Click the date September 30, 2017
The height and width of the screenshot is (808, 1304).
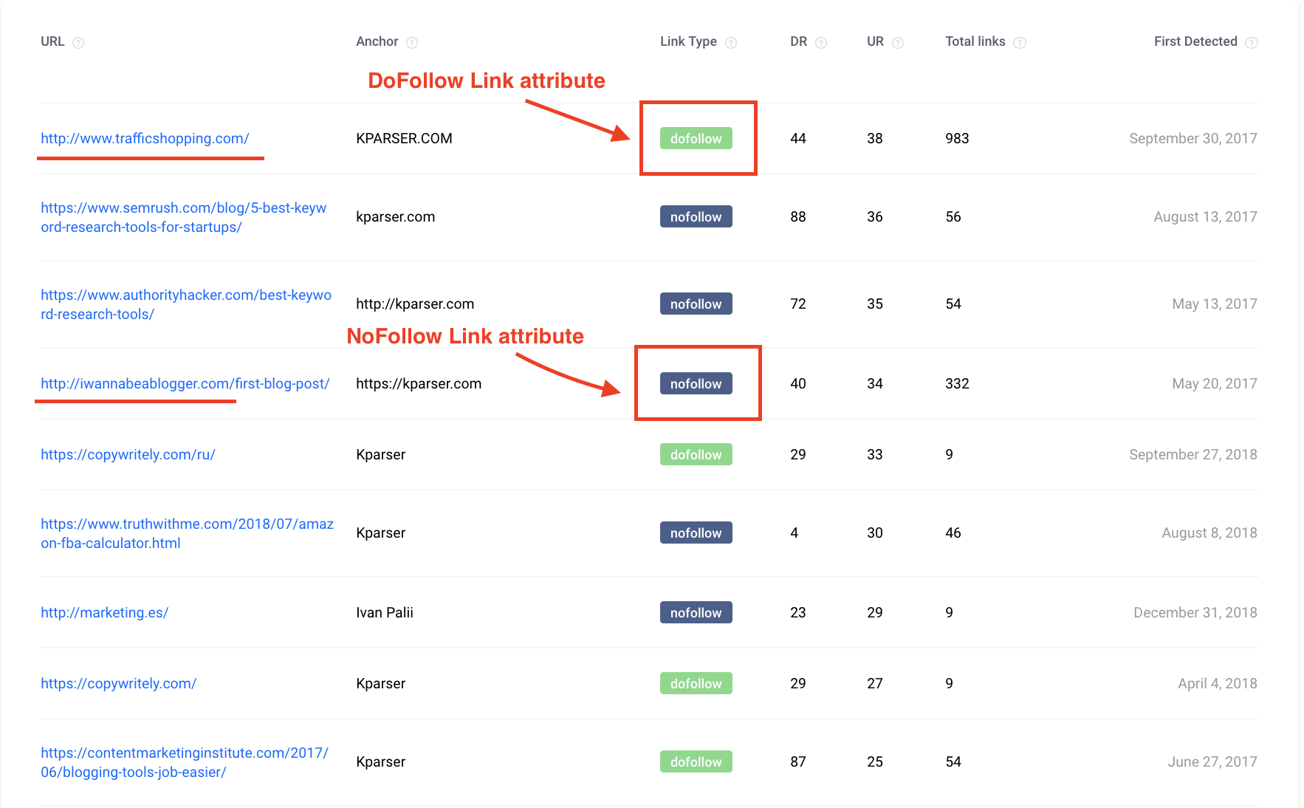point(1193,138)
